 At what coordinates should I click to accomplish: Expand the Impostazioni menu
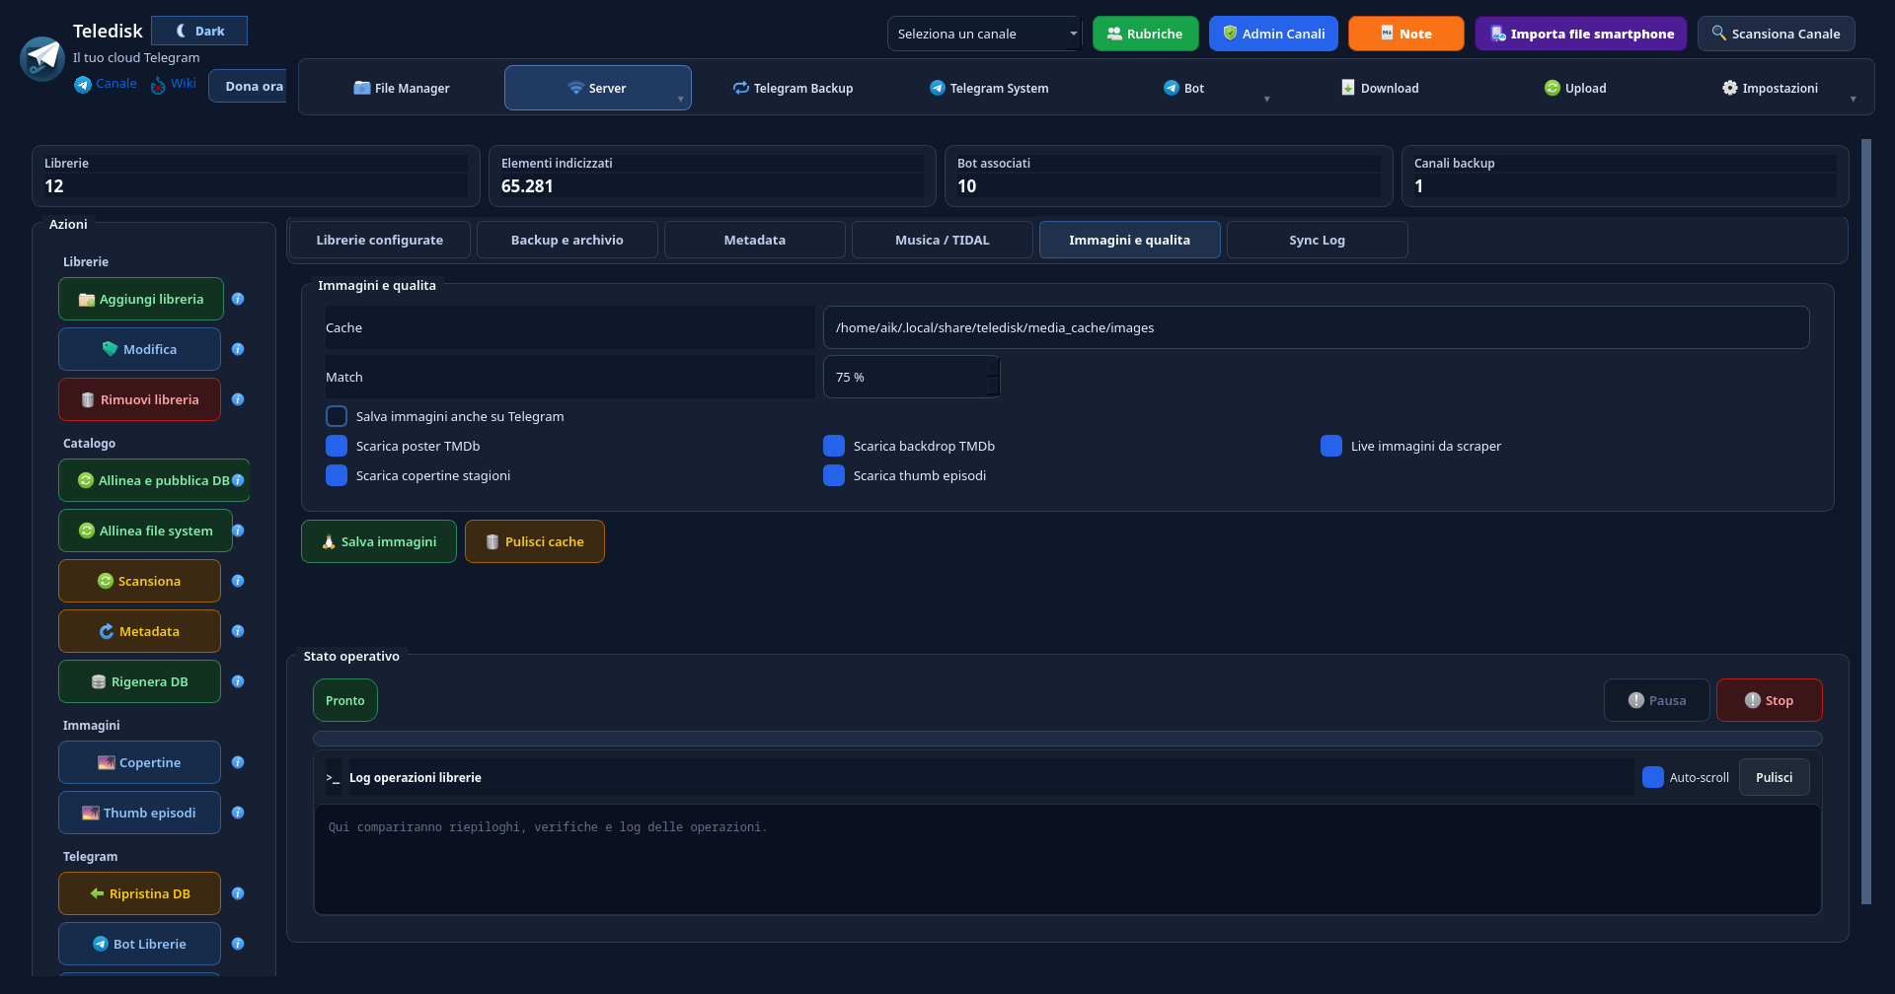tap(1853, 99)
